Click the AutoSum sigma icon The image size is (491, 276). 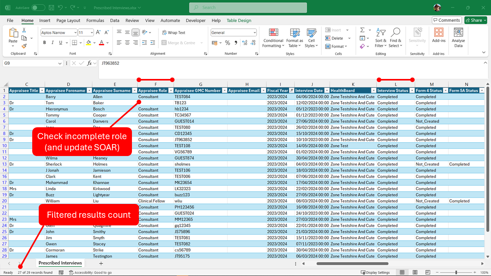362,30
